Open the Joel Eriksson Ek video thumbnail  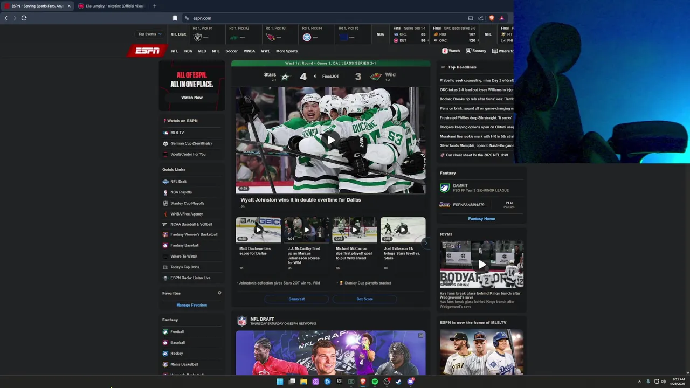click(x=403, y=230)
